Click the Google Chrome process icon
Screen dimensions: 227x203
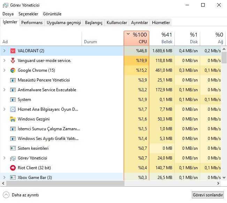pos(13,70)
